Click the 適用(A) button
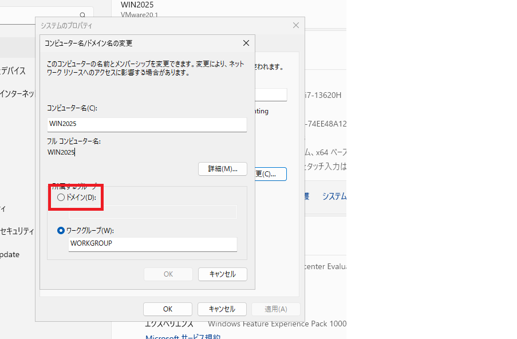517x339 pixels. [275, 309]
